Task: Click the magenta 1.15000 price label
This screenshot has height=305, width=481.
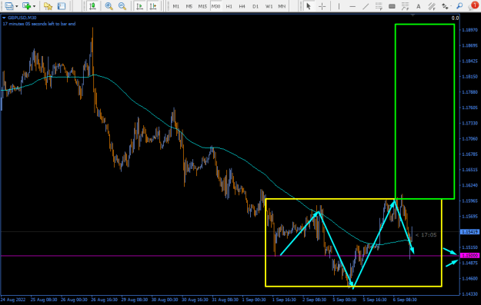Action: tap(470, 255)
